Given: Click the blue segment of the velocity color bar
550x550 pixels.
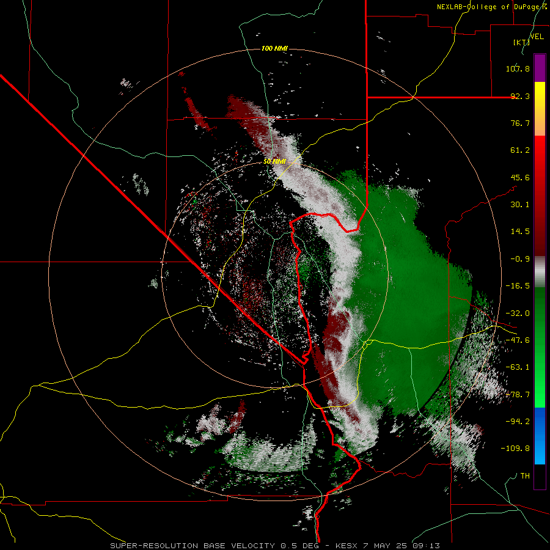Looking at the screenshot, I should [x=540, y=436].
